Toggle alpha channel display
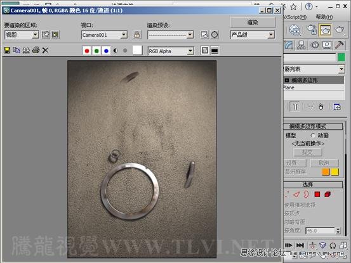The width and height of the screenshot is (351, 263). tap(116, 51)
